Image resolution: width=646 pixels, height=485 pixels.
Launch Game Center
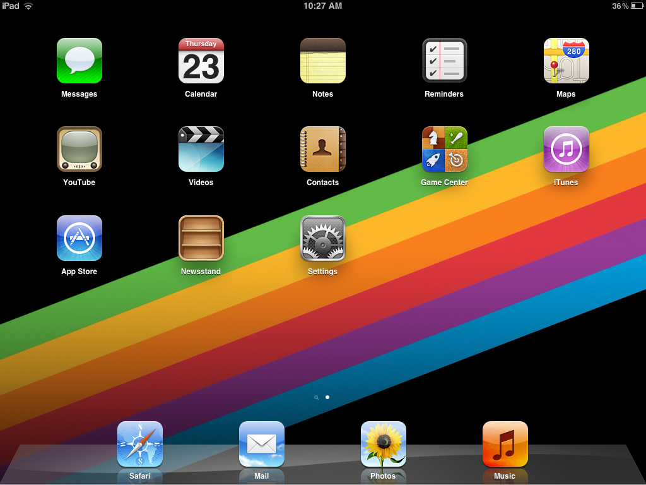pyautogui.click(x=444, y=150)
